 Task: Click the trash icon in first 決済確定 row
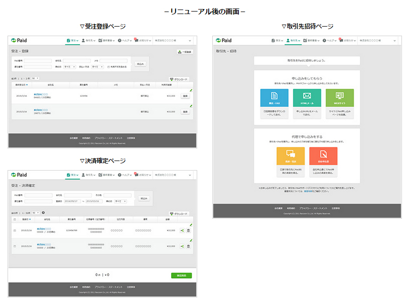pos(188,231)
